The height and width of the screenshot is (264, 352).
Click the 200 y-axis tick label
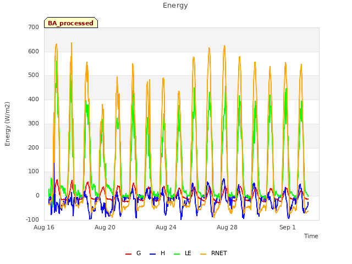tap(34, 147)
